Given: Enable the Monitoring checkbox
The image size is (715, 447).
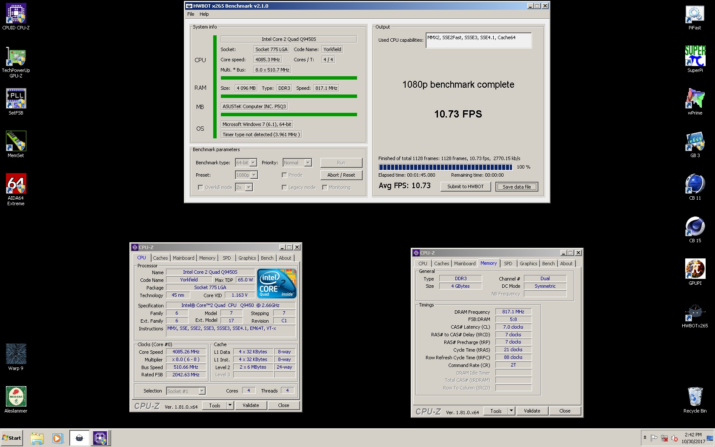Looking at the screenshot, I should point(325,187).
